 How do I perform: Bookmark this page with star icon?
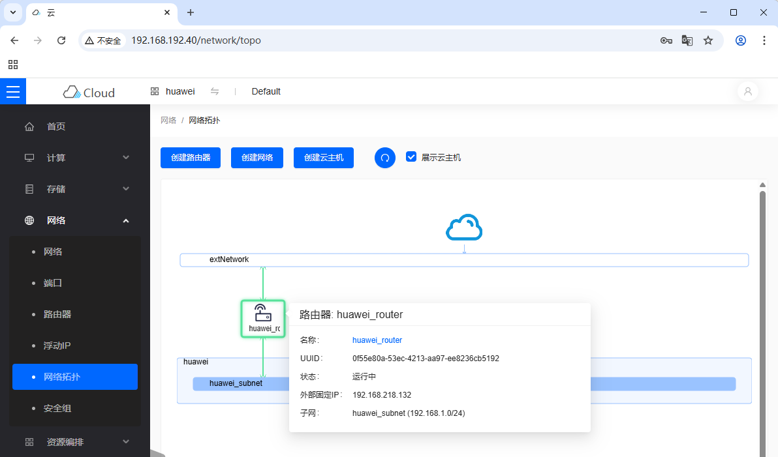point(708,40)
